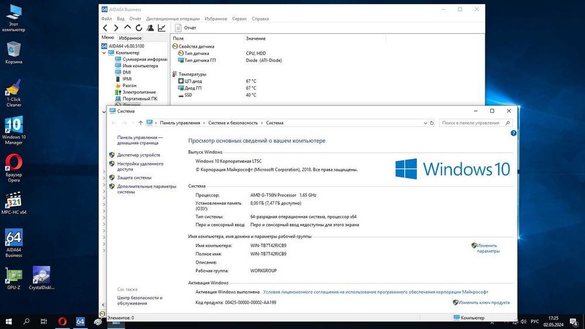The image size is (585, 329).
Task: Refresh the AIDA64 report page
Action: click(x=139, y=28)
